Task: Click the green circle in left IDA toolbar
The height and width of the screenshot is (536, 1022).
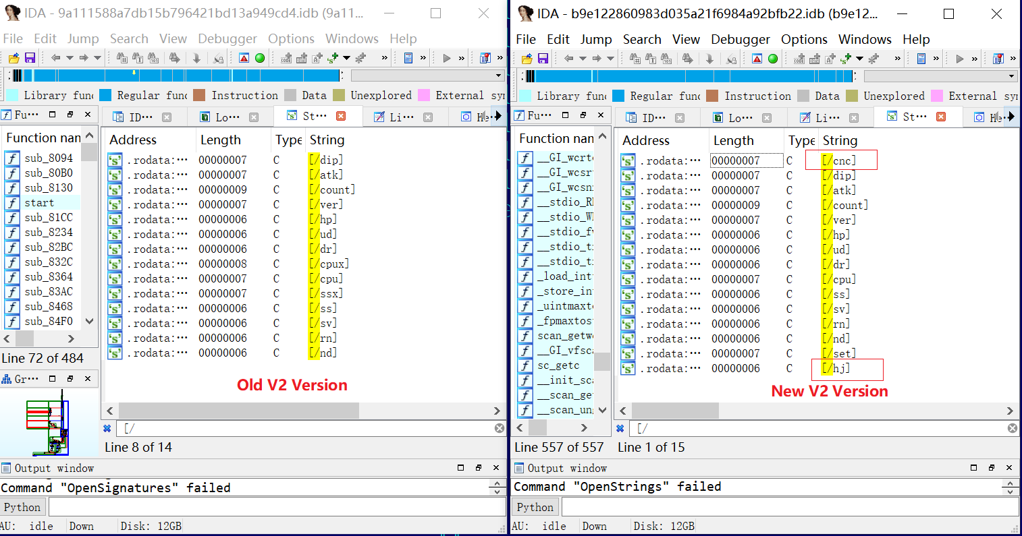Action: [260, 58]
